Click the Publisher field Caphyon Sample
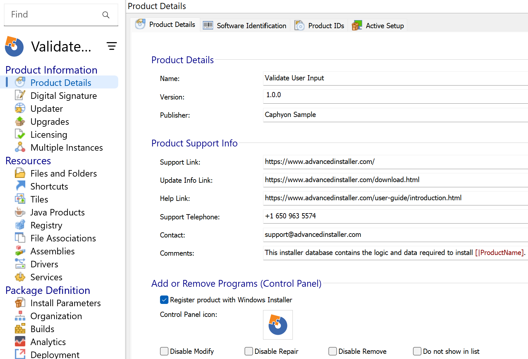 click(x=396, y=115)
